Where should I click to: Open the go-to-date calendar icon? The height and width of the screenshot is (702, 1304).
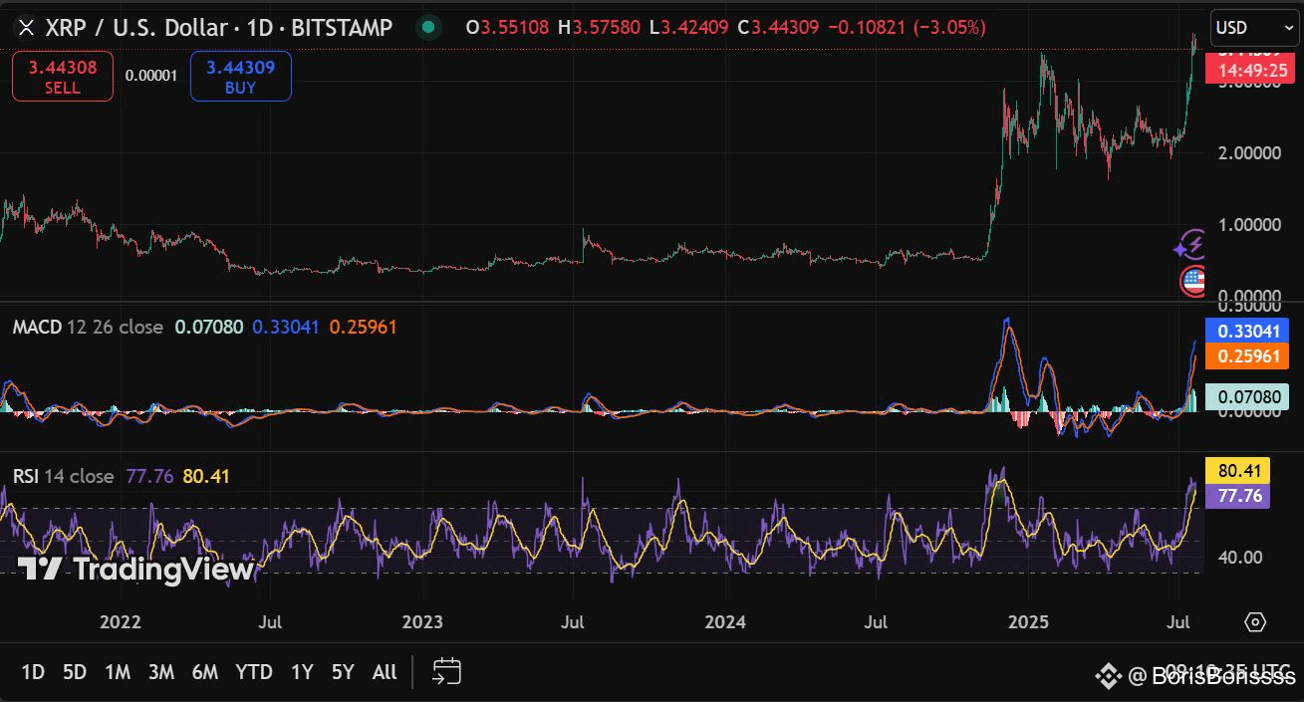pos(446,672)
